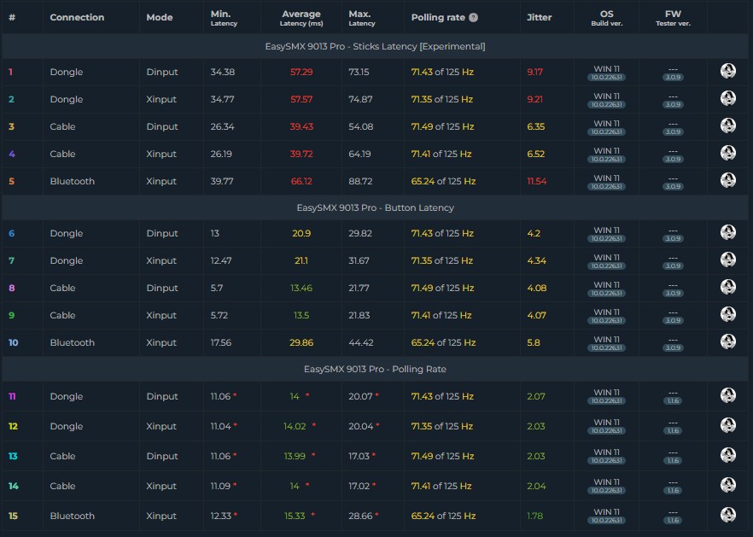Open tester avatar on row 13

pyautogui.click(x=728, y=455)
